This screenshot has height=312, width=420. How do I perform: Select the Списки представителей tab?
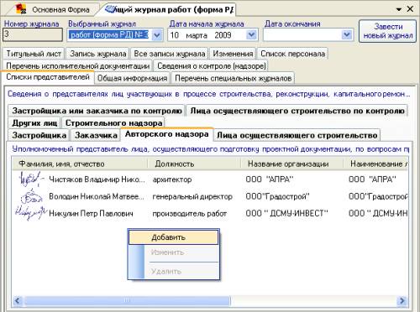(48, 77)
